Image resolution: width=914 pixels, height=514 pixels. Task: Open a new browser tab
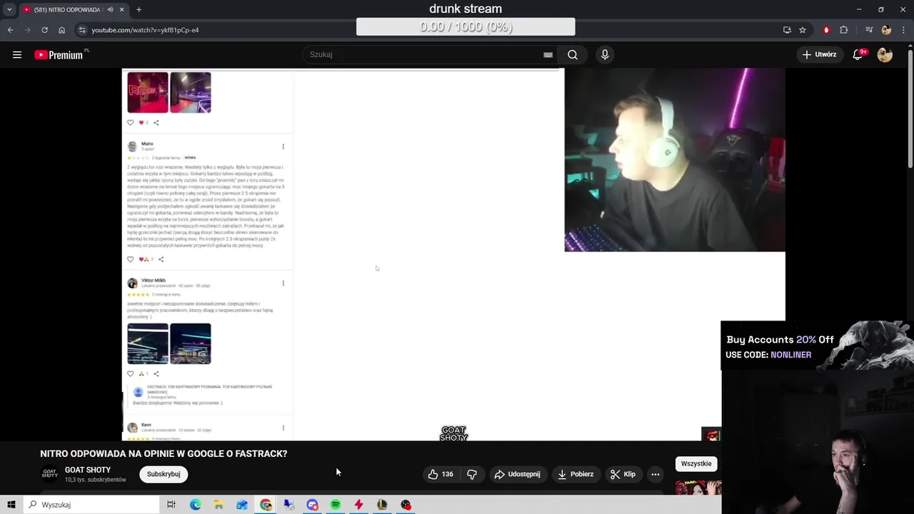pos(139,10)
